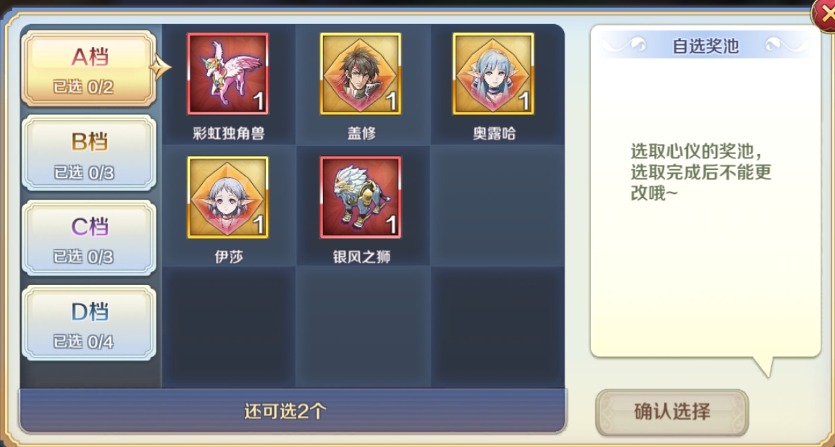The image size is (835, 447).
Task: Click the star arrow next to A档
Action: 160,67
